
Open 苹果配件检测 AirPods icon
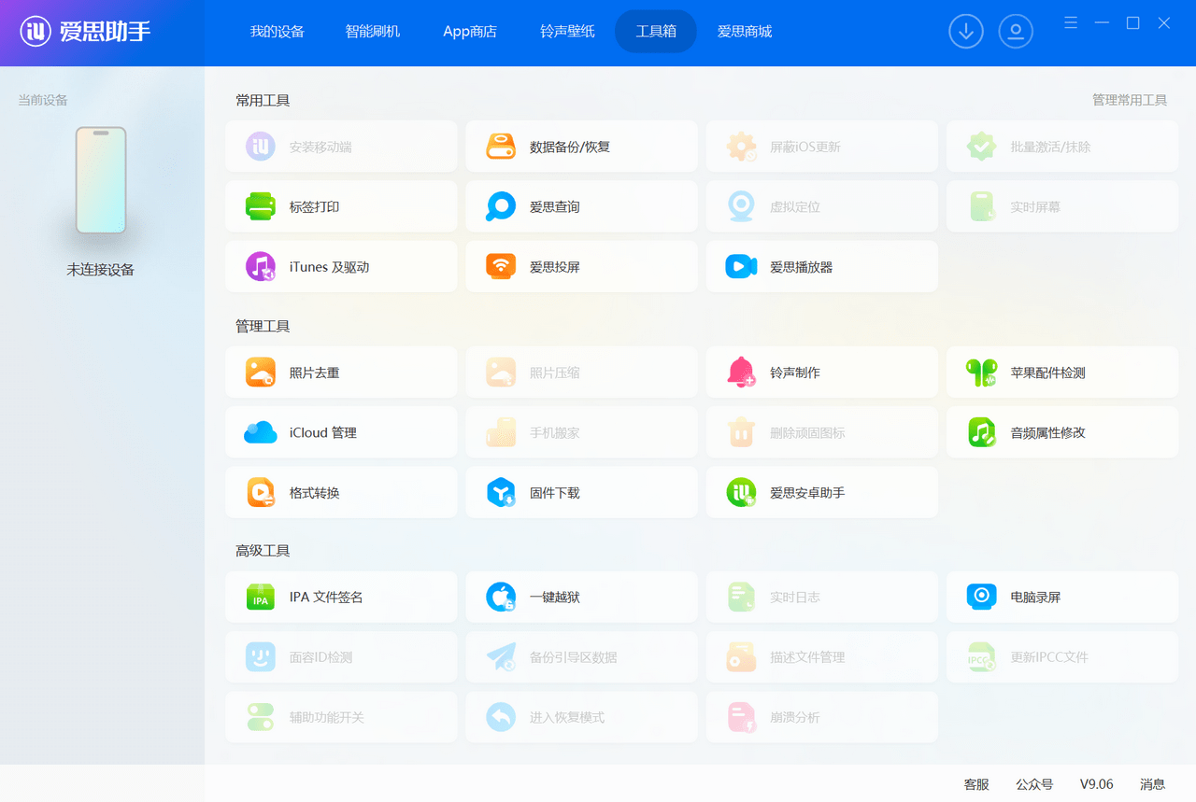click(981, 373)
